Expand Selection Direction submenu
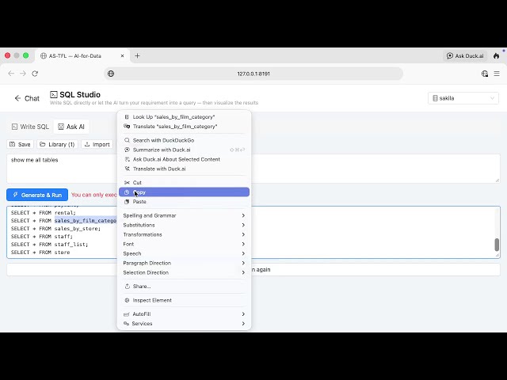The image size is (507, 380). (x=184, y=272)
